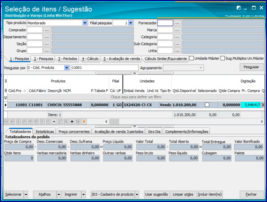This screenshot has height=202, width=267.
Task: Open Atalhos button dropdown arrow
Action: coord(59,194)
